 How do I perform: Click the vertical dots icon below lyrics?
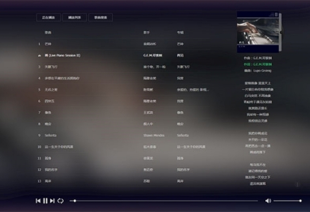(297, 185)
